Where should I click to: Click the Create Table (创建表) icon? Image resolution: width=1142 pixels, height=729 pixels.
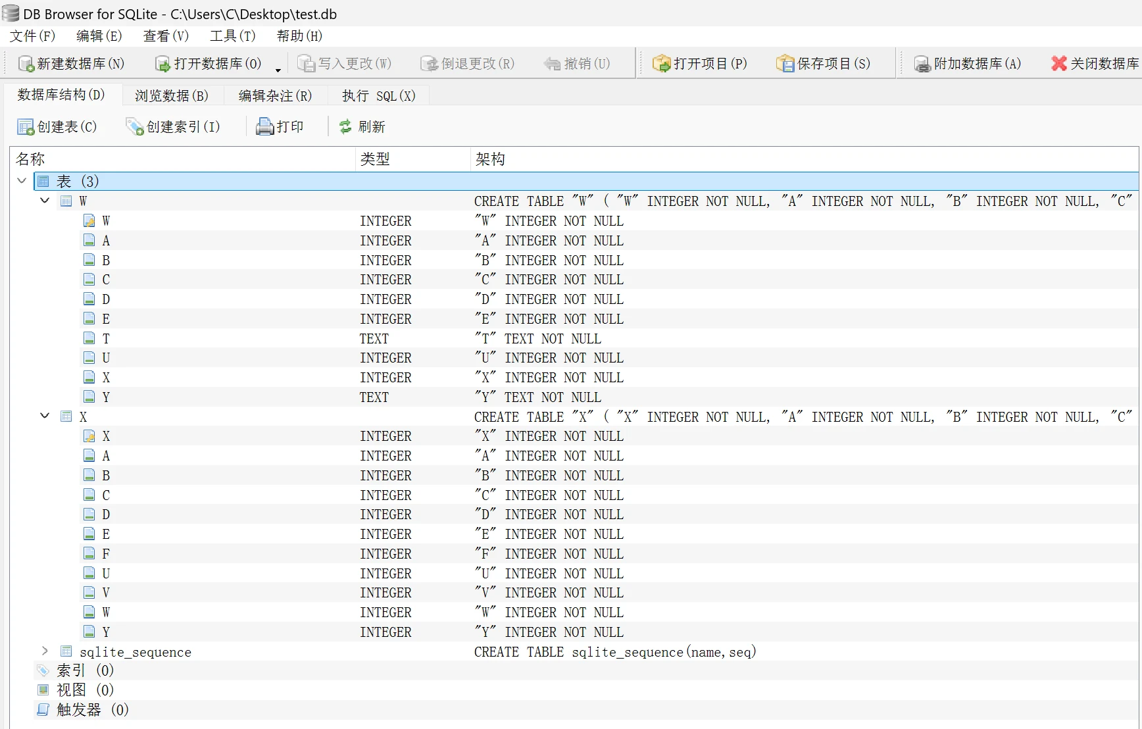point(26,127)
